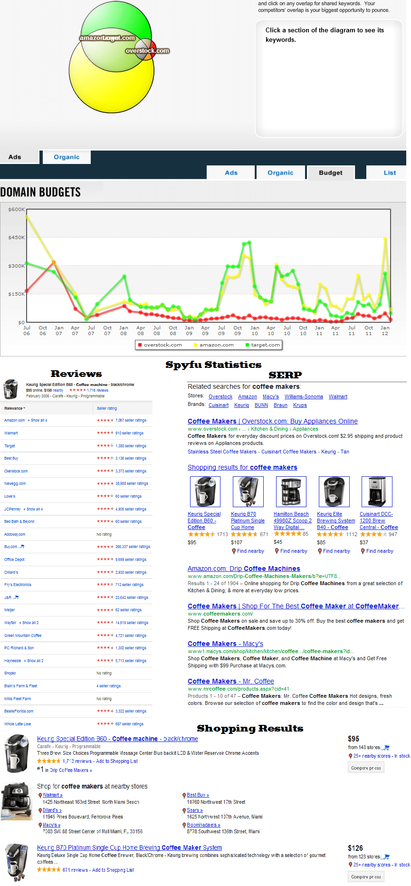Open the Keurig Special Edition B60 shopping image
411x886 pixels.
17,753
